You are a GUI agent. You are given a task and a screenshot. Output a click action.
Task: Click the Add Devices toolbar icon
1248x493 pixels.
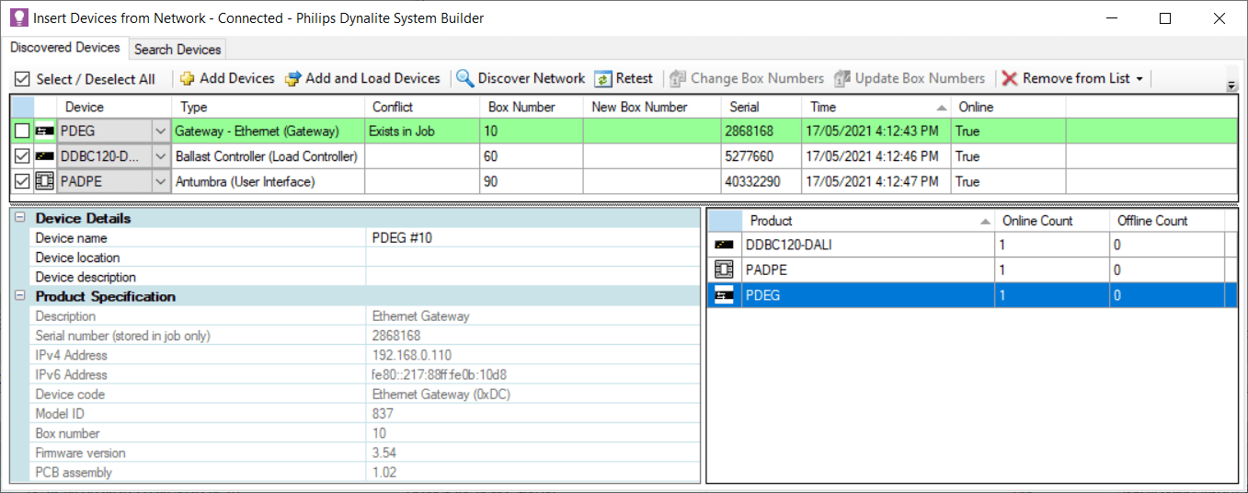(188, 79)
